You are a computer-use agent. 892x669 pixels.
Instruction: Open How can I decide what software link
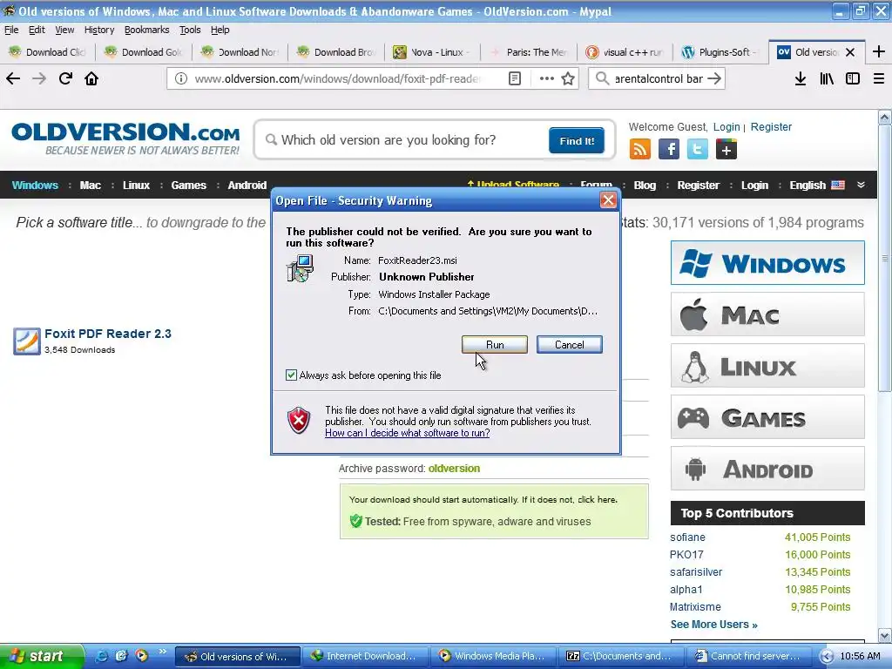408,433
